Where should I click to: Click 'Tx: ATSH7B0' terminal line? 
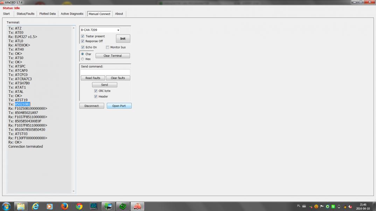click(x=19, y=83)
